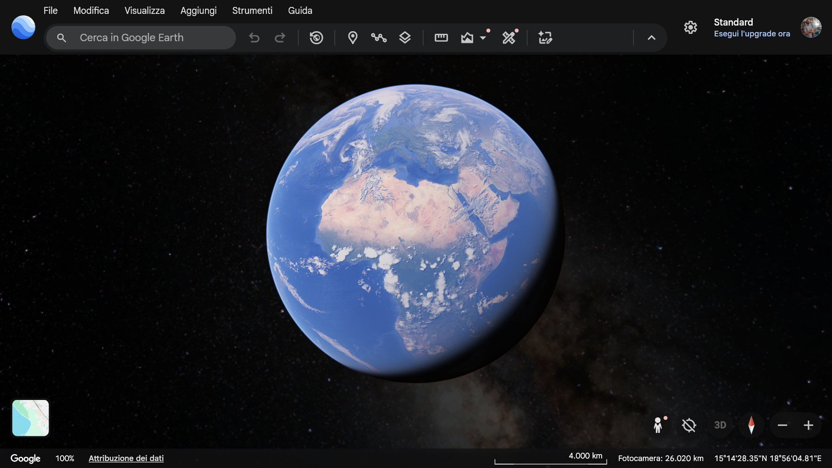Click the AI image generation icon
The image size is (832, 468).
545,38
